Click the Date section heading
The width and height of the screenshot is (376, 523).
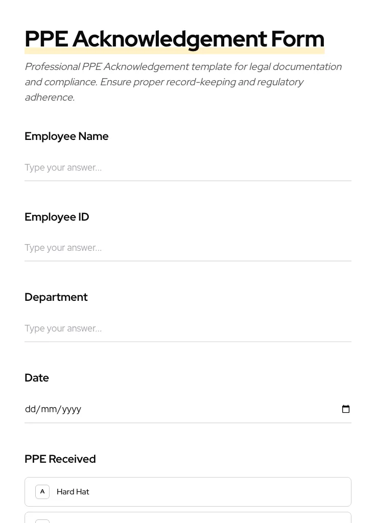tap(37, 377)
